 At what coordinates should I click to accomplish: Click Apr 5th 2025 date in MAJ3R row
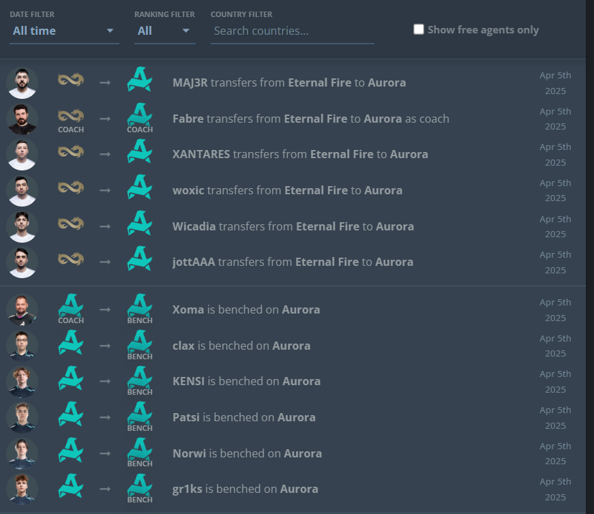point(555,83)
